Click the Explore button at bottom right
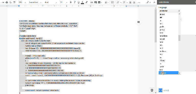Viewport: 196px width, 94px height. coord(152,90)
